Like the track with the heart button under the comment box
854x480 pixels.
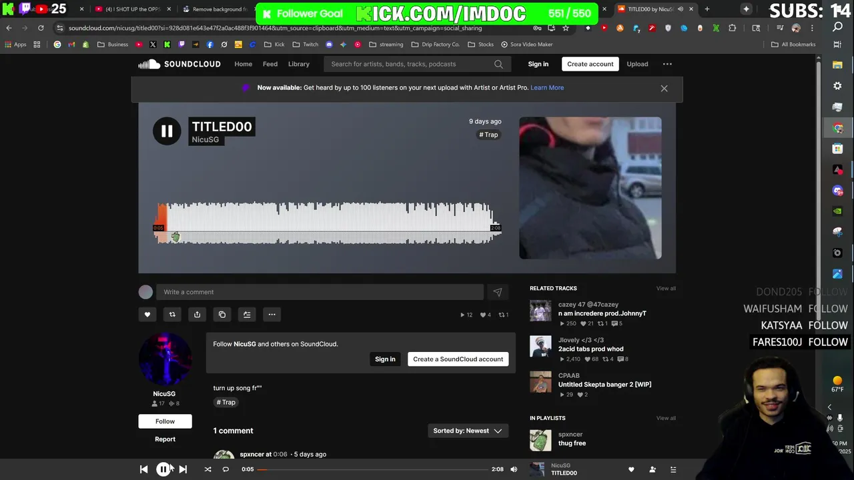147,315
